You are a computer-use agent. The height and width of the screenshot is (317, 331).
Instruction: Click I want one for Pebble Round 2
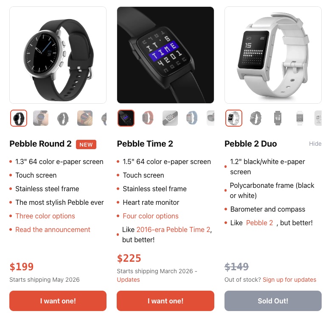click(x=58, y=301)
